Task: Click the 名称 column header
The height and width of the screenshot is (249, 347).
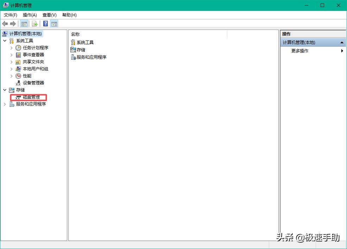Action: (75, 34)
